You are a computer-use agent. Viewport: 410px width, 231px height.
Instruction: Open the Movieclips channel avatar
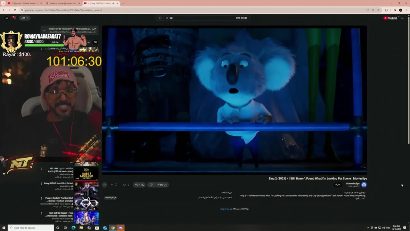click(364, 184)
